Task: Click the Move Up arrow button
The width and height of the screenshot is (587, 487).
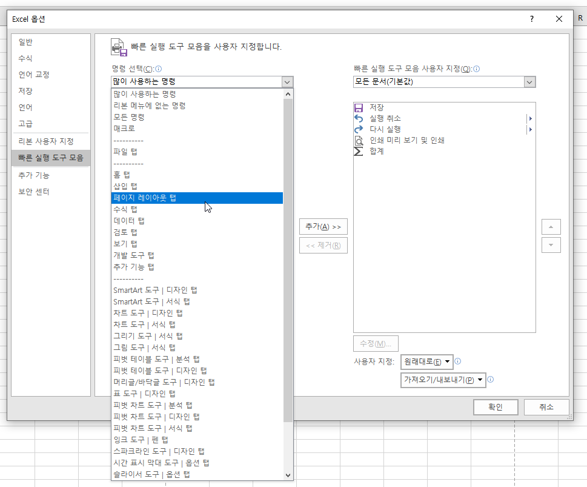Action: 551,227
